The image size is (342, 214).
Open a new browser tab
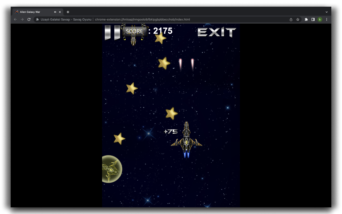tap(68, 12)
